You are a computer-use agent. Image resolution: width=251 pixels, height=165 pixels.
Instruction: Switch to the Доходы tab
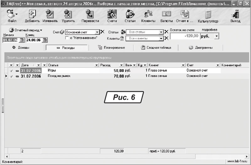(x=21, y=48)
